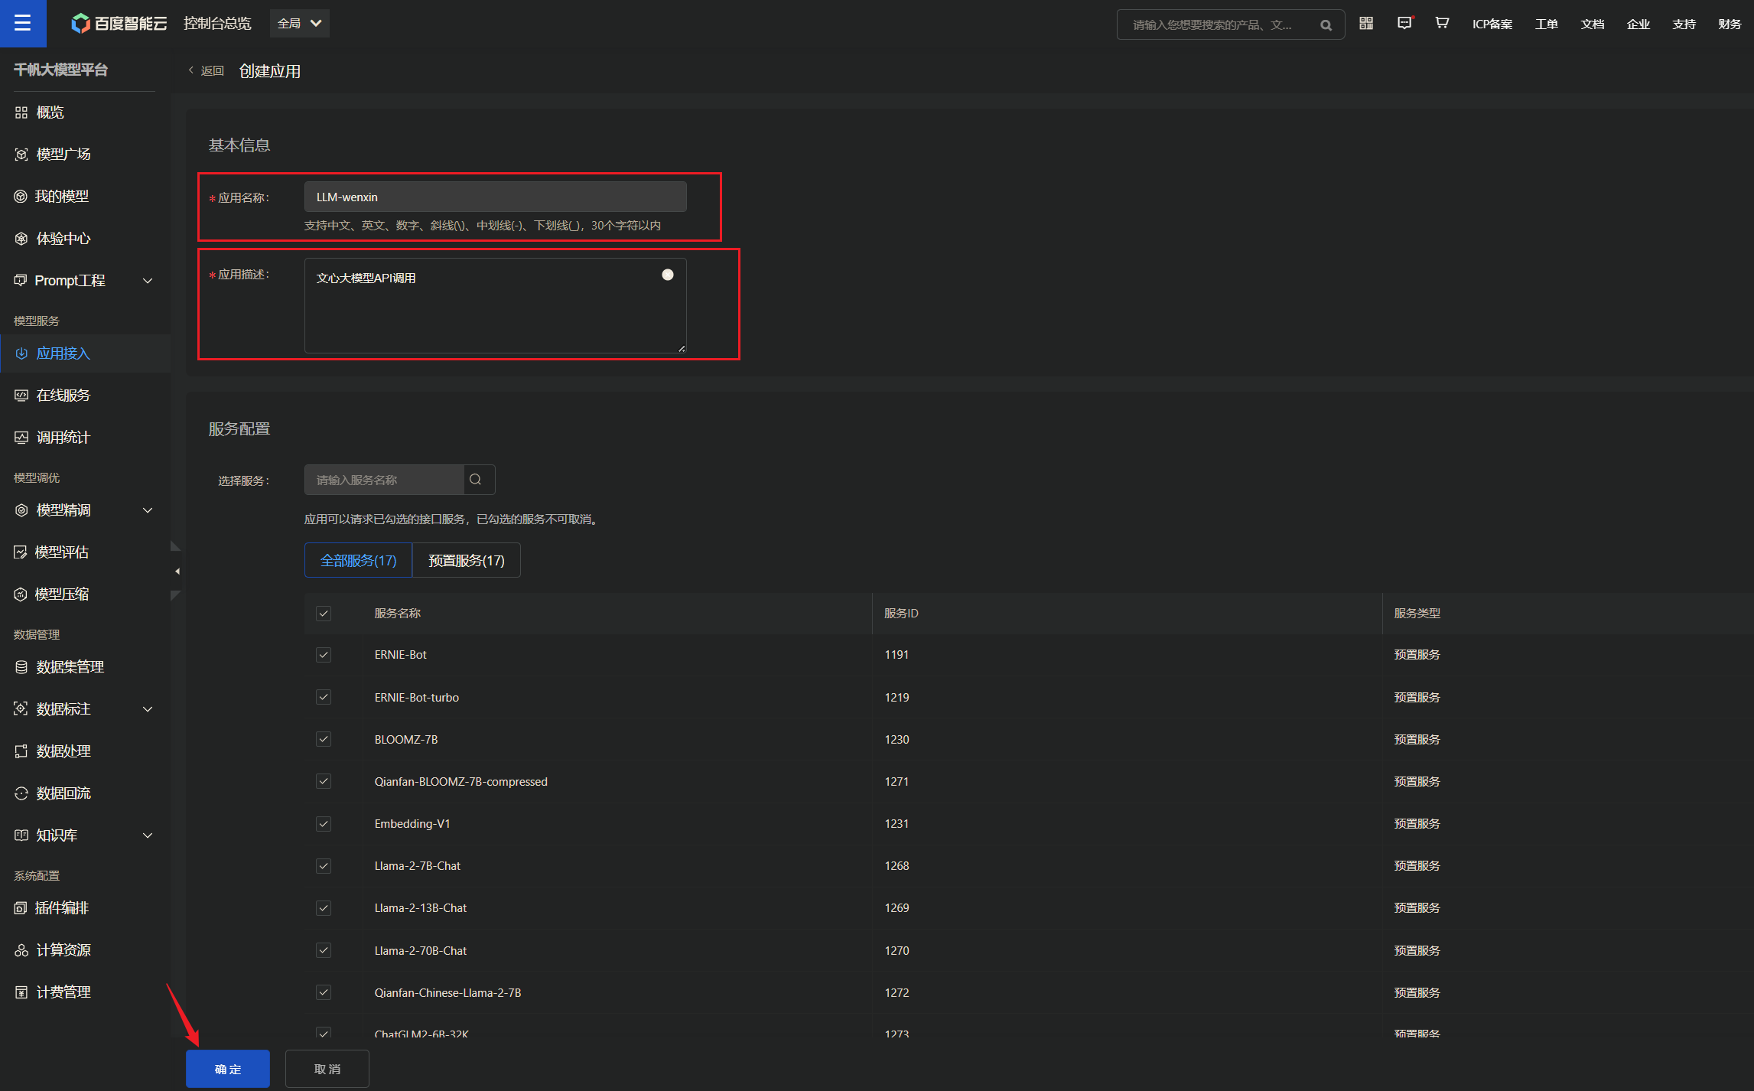
Task: Click the 数据处理 sidebar icon
Action: click(21, 751)
